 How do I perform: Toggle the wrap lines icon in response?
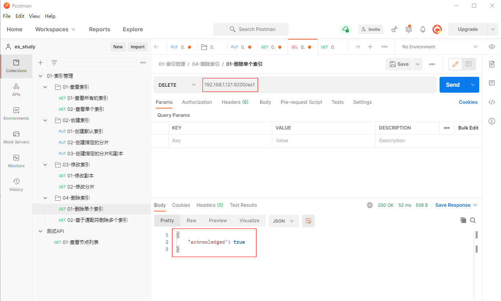[308, 221]
